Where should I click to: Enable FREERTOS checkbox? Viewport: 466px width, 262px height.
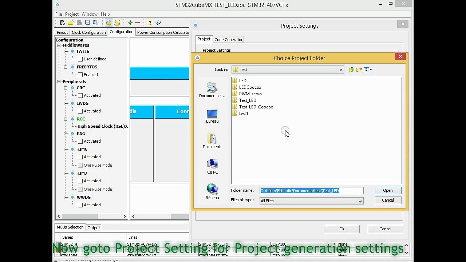80,75
